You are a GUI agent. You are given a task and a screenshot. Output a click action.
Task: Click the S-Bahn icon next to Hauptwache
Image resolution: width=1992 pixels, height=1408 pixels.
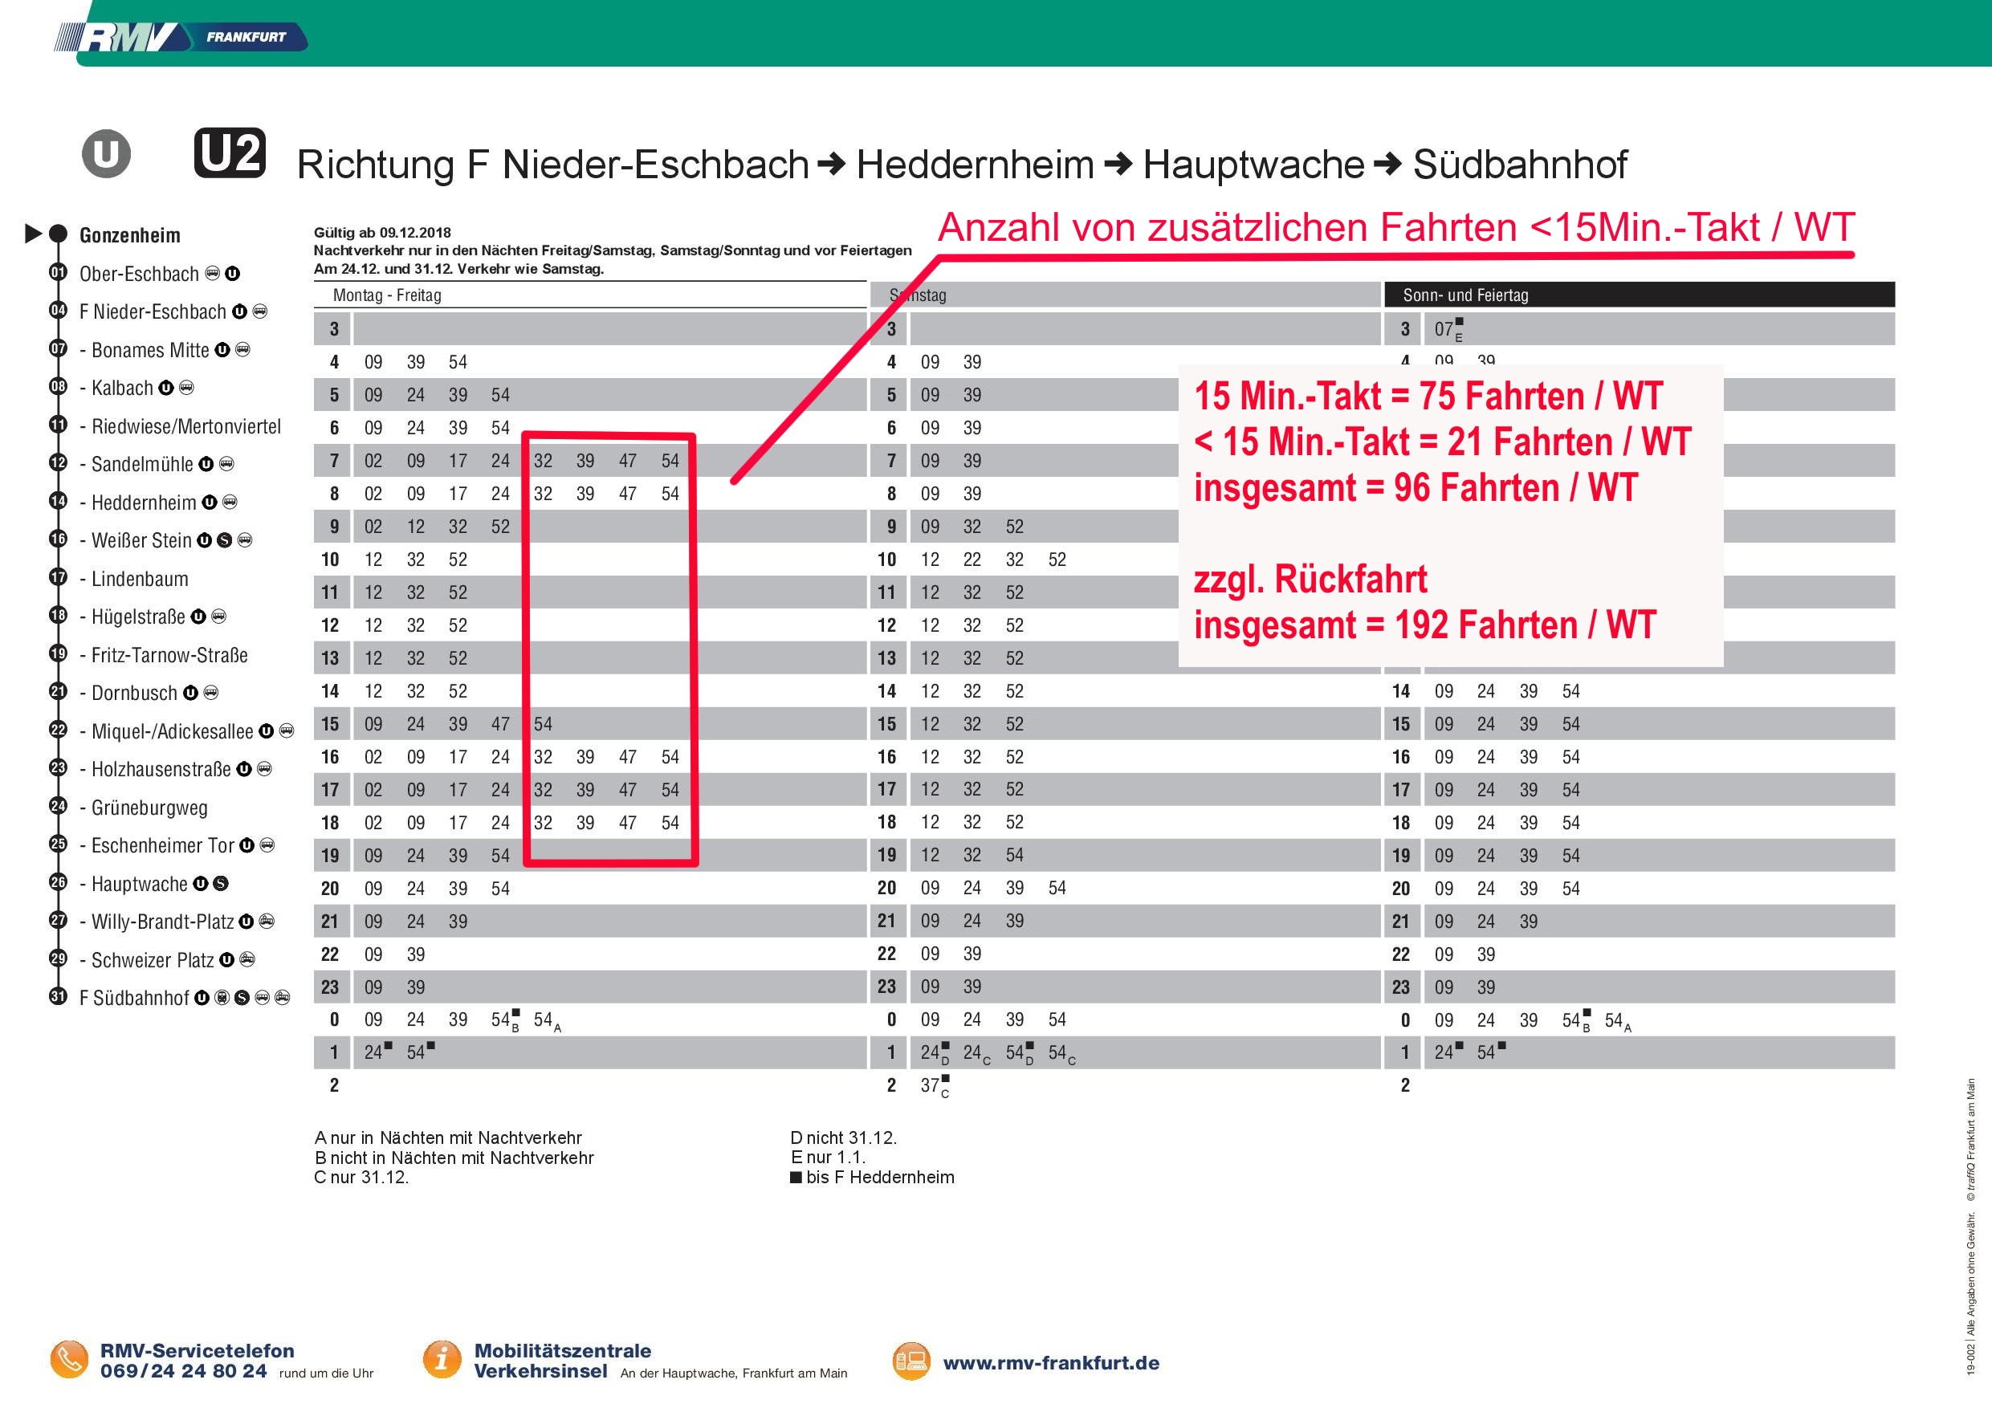pos(220,884)
